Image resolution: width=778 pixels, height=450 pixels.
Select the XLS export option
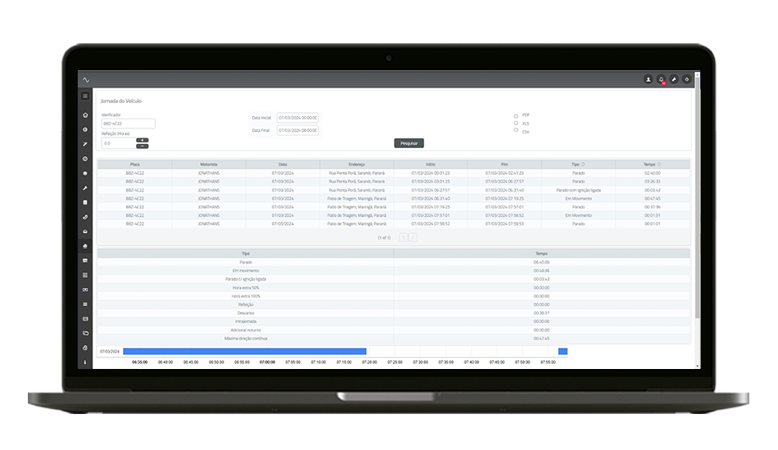pos(516,124)
